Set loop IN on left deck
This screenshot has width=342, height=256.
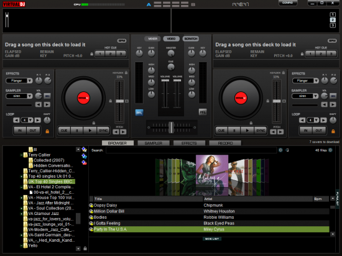pos(20,130)
